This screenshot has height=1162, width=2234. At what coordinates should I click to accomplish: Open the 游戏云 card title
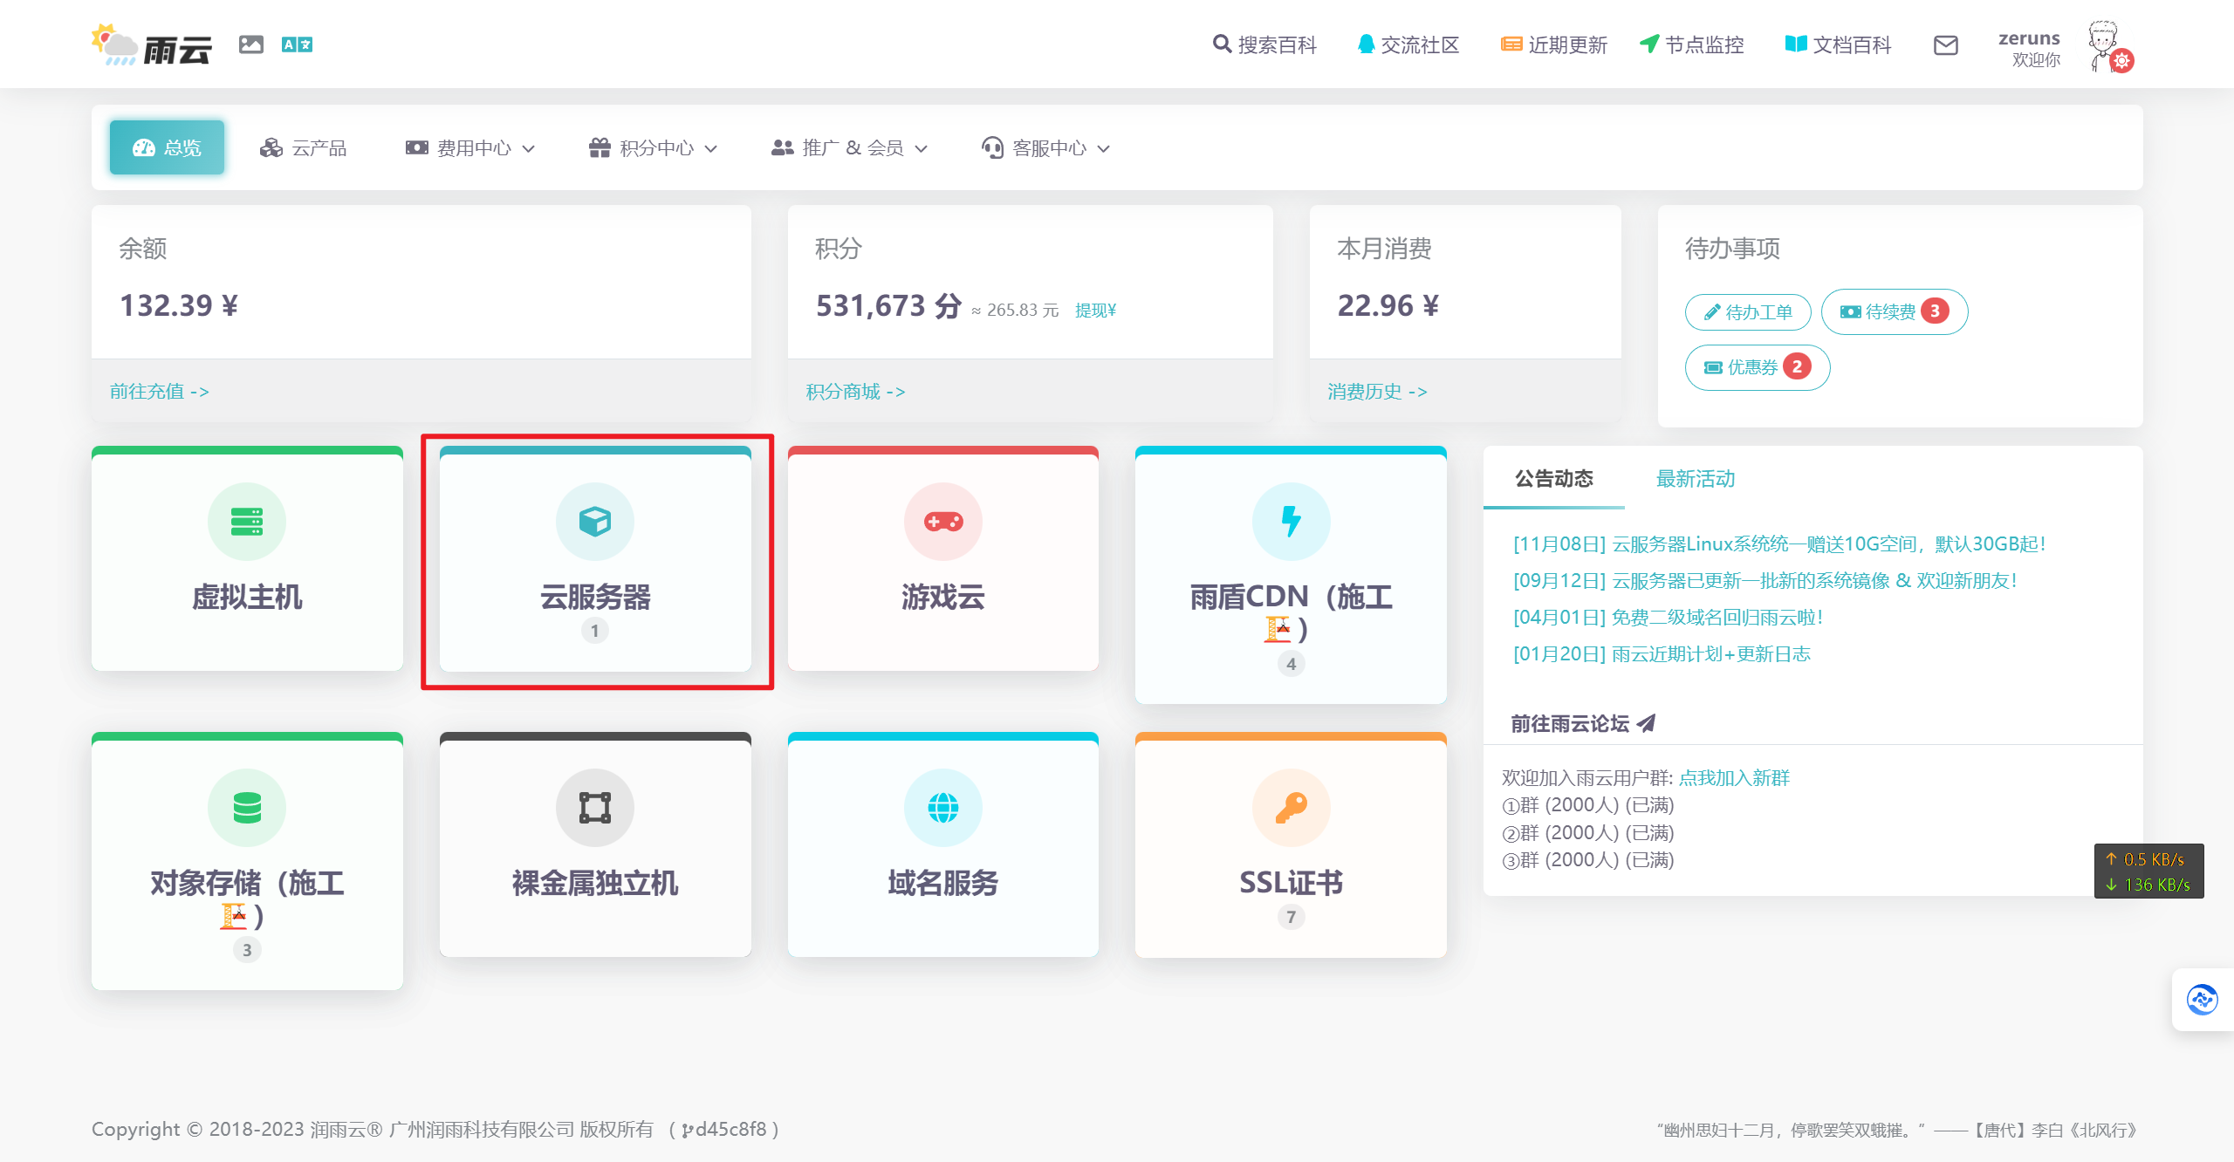point(943,598)
